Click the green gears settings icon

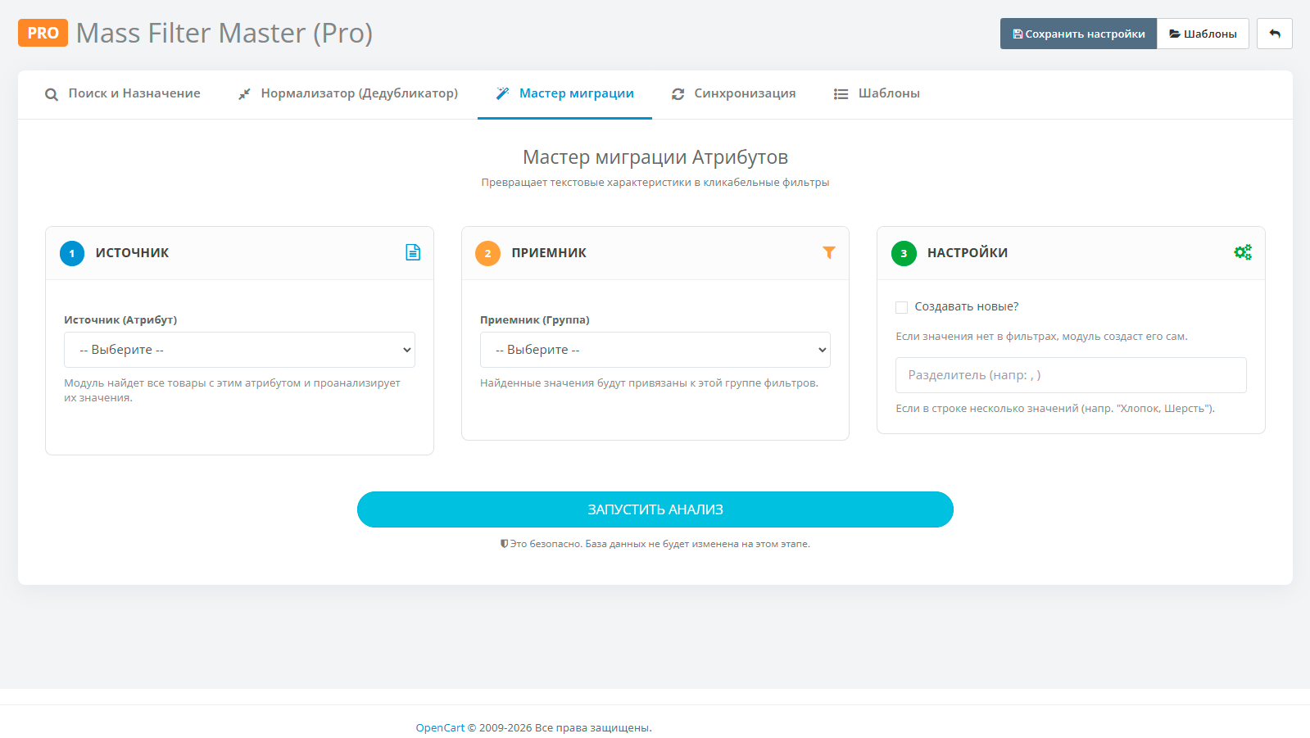coord(1243,252)
